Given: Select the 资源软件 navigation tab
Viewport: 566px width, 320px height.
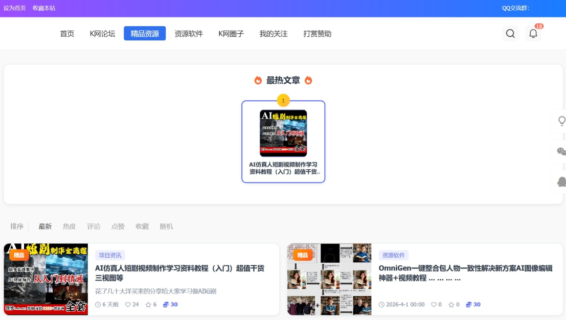Looking at the screenshot, I should (189, 34).
